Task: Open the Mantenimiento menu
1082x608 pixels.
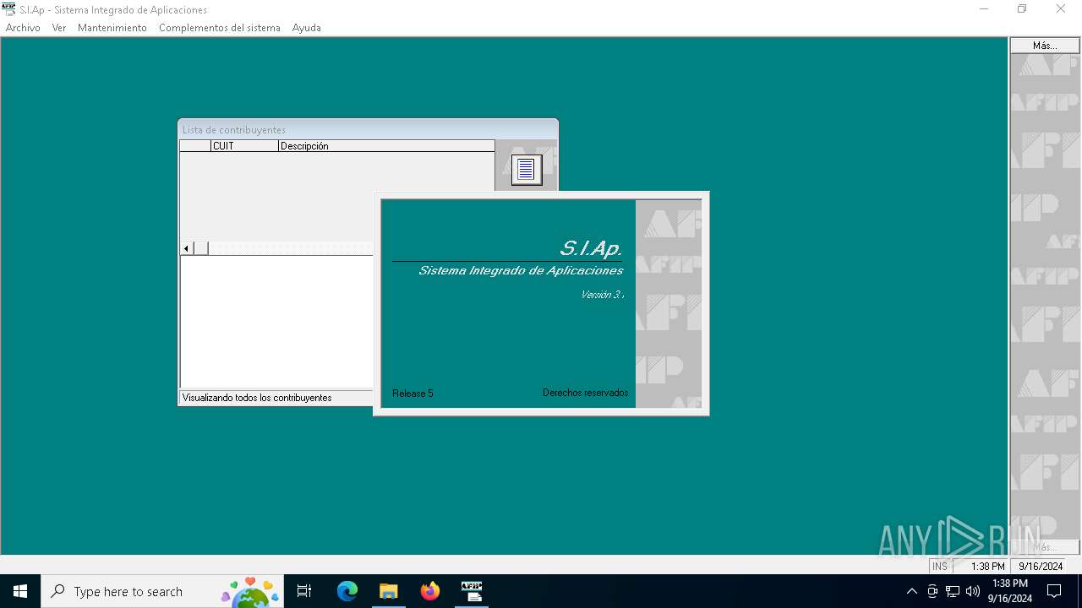Action: click(x=112, y=28)
